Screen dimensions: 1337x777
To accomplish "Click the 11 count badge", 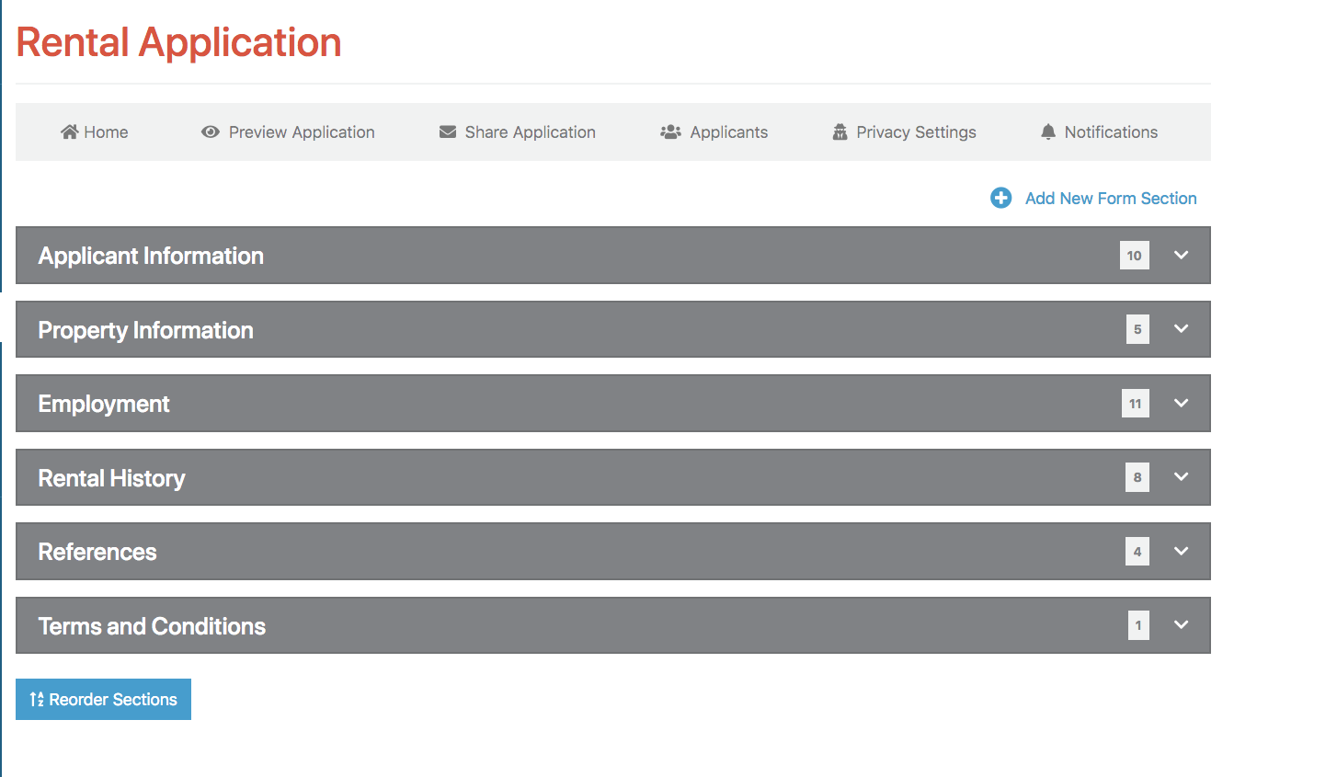I will pyautogui.click(x=1136, y=404).
